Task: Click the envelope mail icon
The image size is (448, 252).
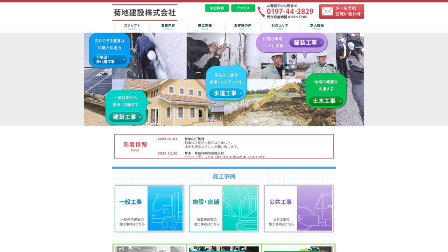Action: (x=327, y=11)
